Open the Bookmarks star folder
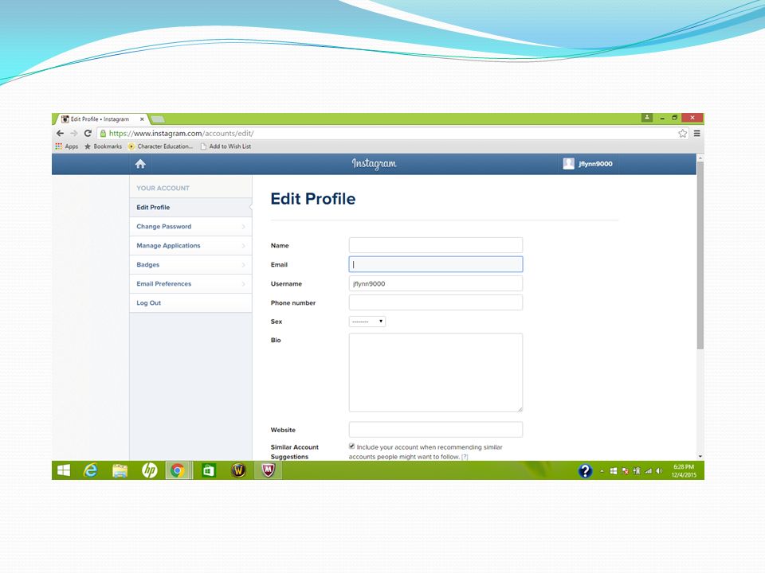765x573 pixels. (x=103, y=146)
